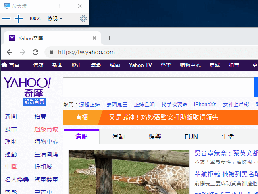Open 拍賣 in top navigation bar
Image resolution: width=258 pixels, height=194 pixels.
(234, 65)
